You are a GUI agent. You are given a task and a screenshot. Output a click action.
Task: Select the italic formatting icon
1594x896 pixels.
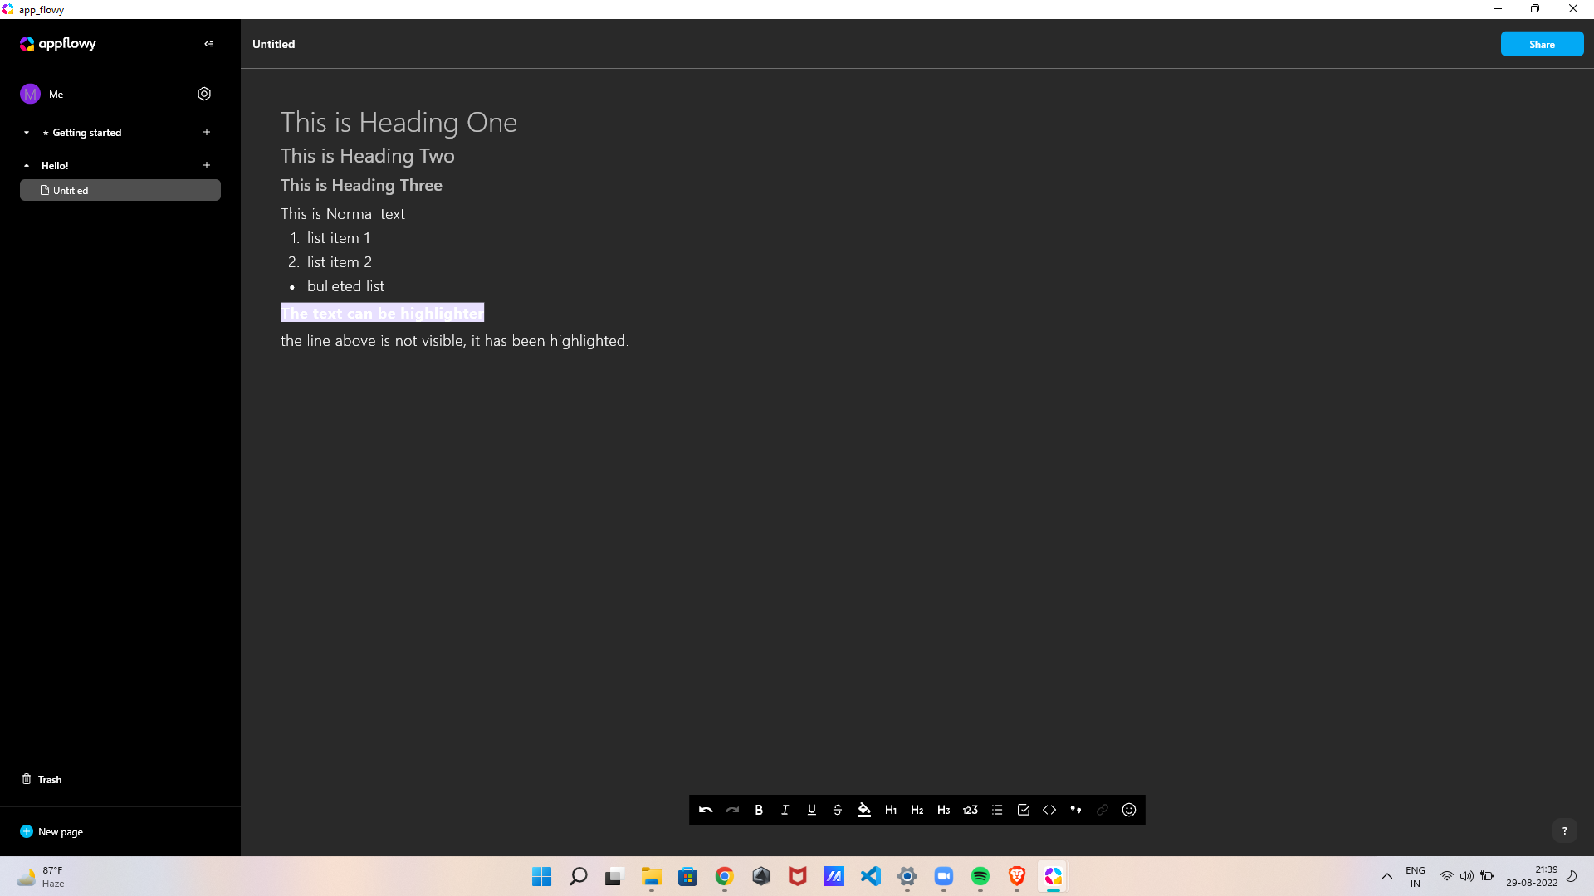(785, 810)
